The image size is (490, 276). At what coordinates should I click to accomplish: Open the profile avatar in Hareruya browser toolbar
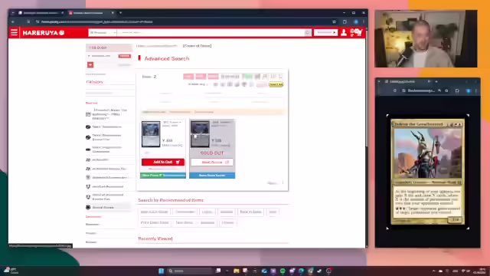[356, 22]
